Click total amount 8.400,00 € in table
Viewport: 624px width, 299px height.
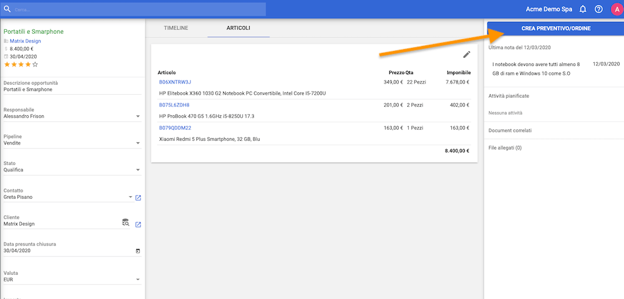click(x=457, y=151)
